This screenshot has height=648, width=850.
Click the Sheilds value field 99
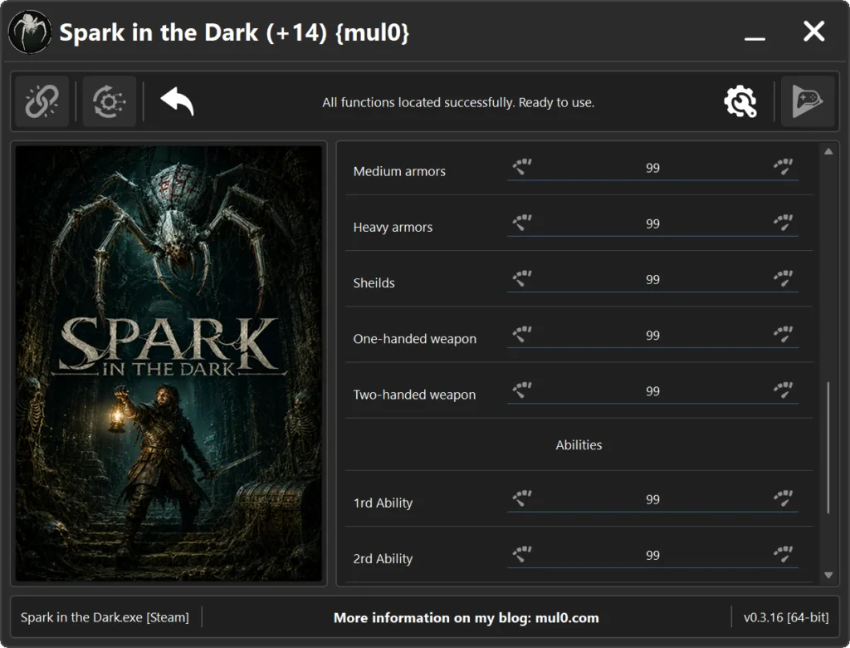click(652, 279)
